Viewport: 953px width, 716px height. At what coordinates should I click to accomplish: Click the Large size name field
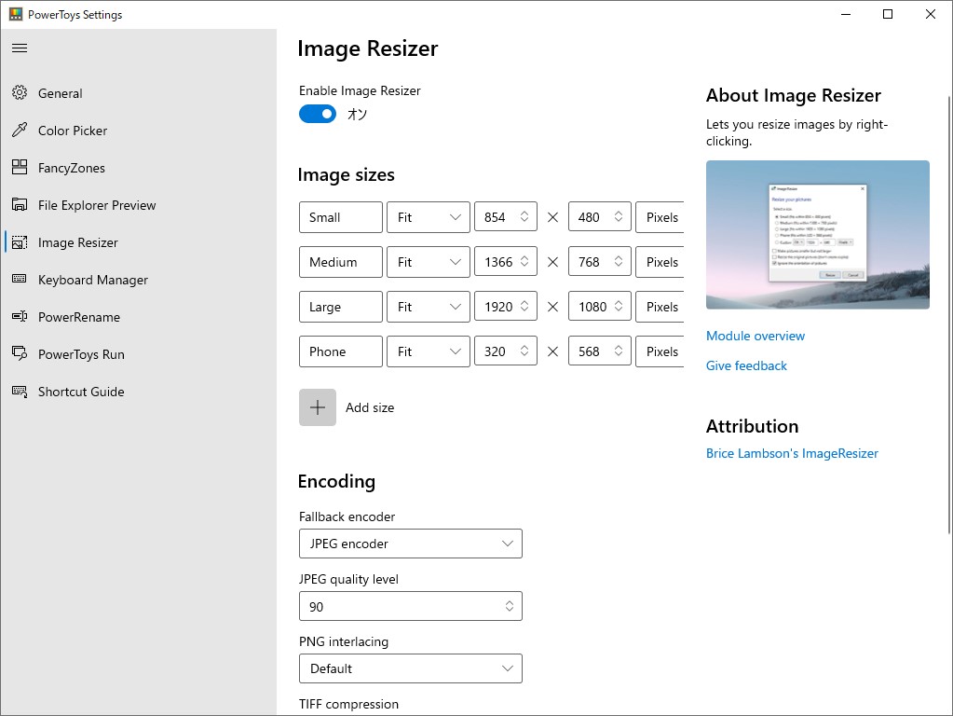pyautogui.click(x=340, y=307)
